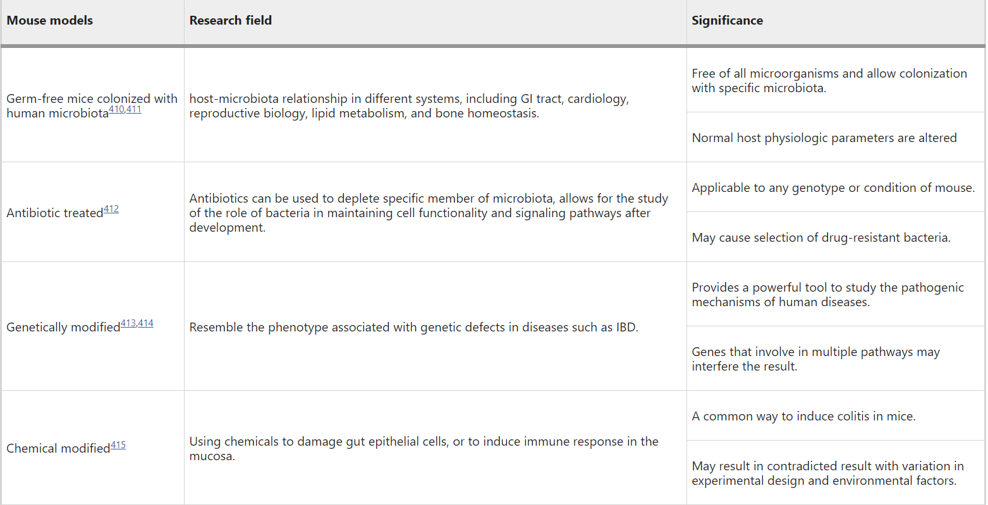Follow reference 415 beside Chemical modified

click(x=118, y=446)
